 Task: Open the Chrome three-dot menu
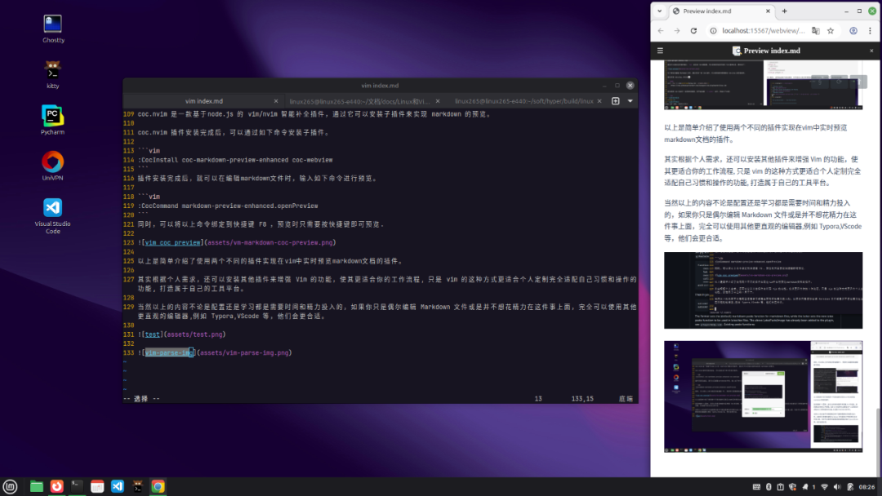pos(871,31)
